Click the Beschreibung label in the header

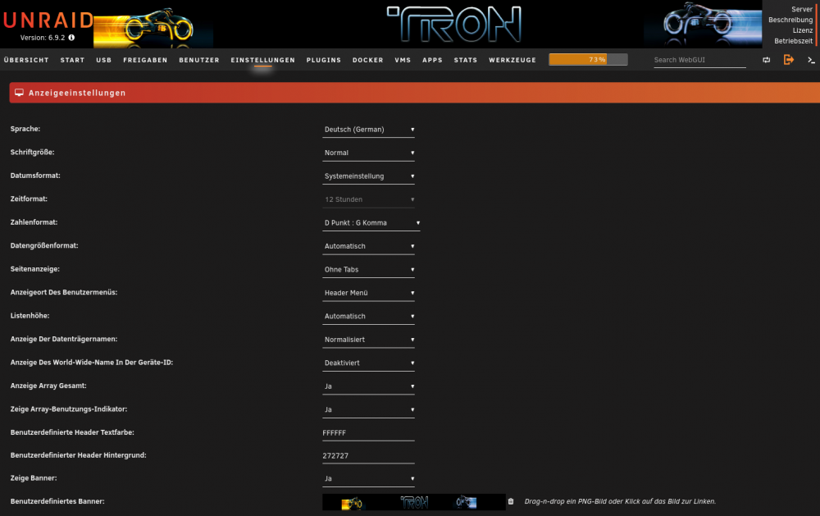[x=790, y=20]
